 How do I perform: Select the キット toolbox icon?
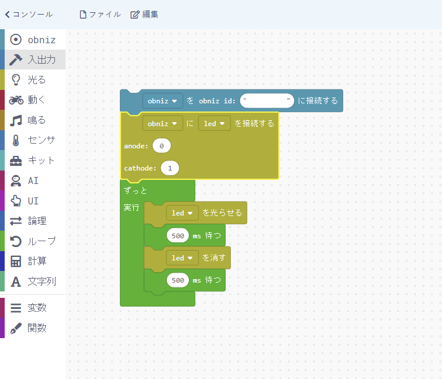[x=16, y=161]
